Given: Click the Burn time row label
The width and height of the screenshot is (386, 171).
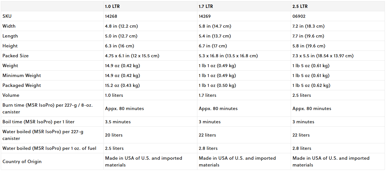Looking at the screenshot, I should 48,109.
